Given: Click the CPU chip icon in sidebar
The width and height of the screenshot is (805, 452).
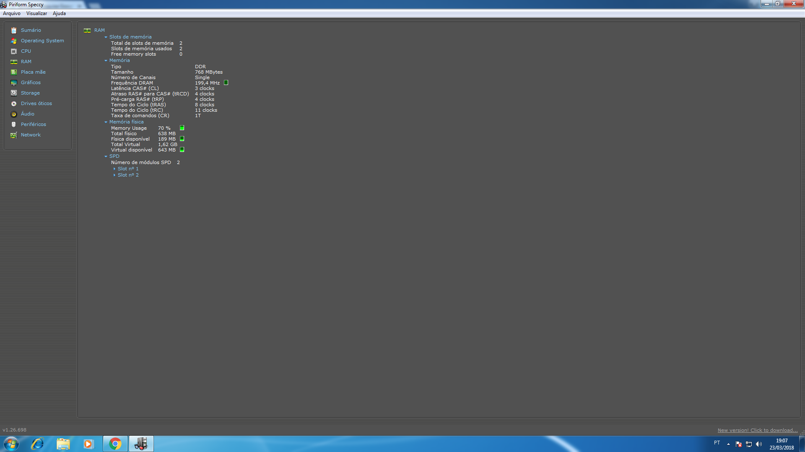Looking at the screenshot, I should click(14, 51).
